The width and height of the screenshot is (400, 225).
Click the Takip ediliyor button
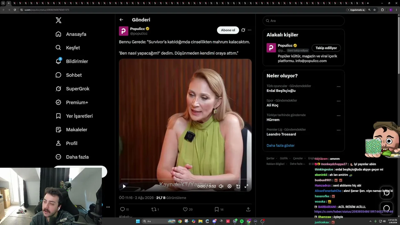(326, 48)
